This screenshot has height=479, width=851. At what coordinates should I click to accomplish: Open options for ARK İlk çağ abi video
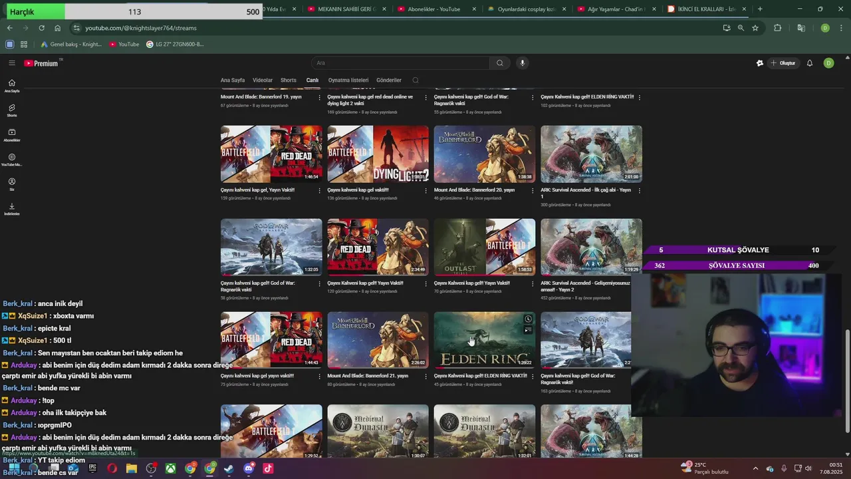pyautogui.click(x=640, y=190)
